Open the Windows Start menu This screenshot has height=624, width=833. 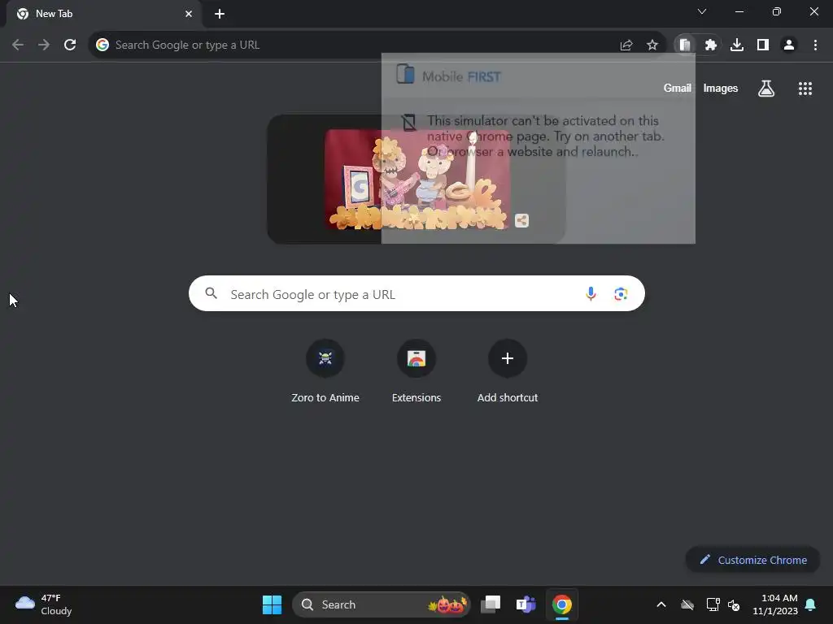tap(272, 604)
